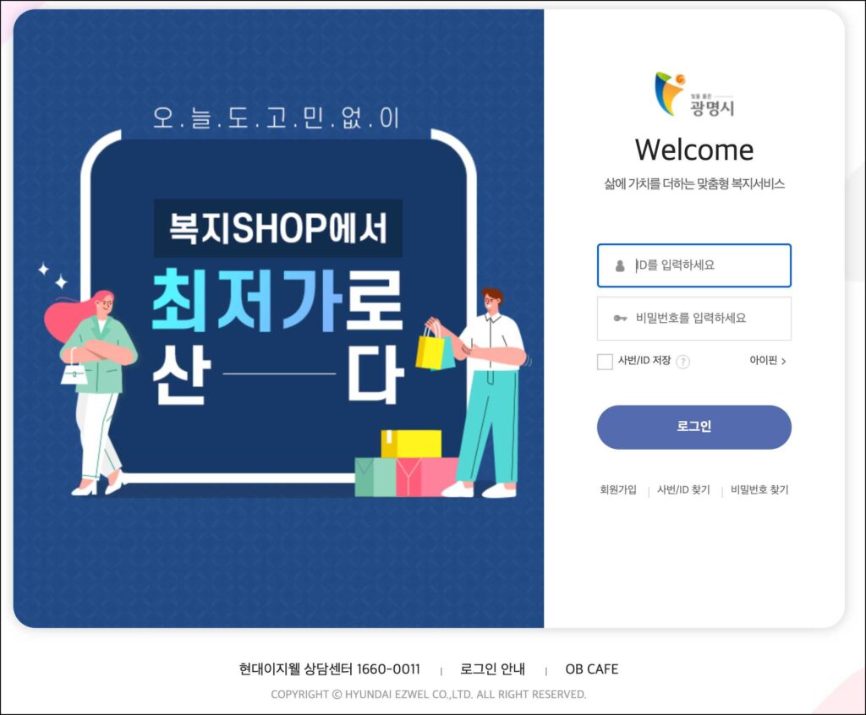Open the 아이핀 login option

[768, 361]
